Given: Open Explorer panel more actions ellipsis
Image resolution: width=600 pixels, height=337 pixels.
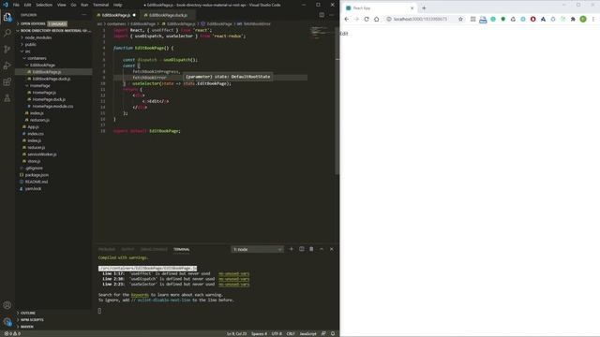Looking at the screenshot, I should [83, 15].
